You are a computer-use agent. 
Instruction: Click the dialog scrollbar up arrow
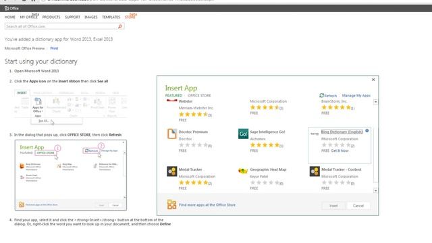375,102
